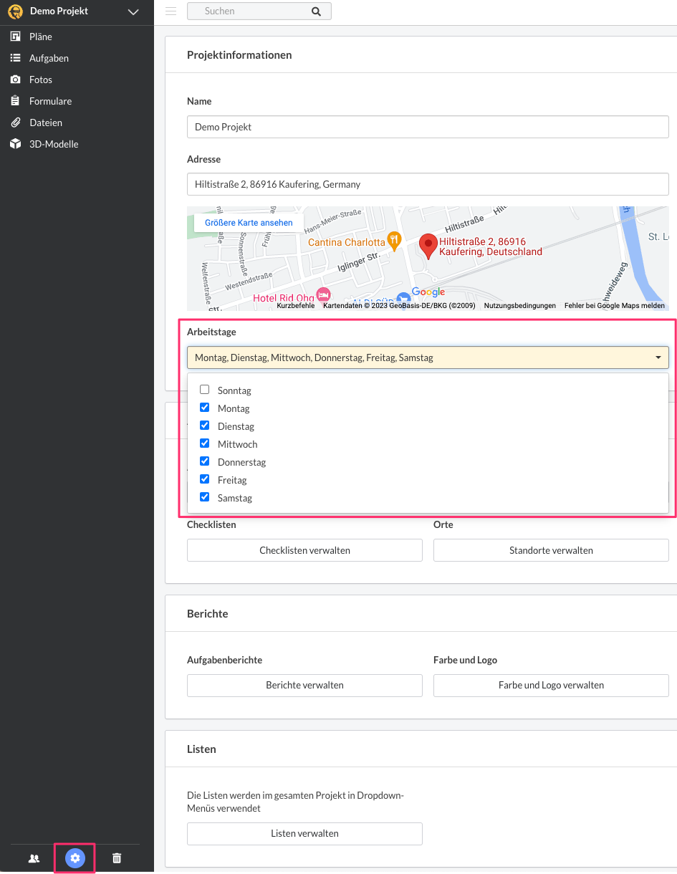The height and width of the screenshot is (874, 677).
Task: Click 'Listen verwalten' button
Action: 304,833
